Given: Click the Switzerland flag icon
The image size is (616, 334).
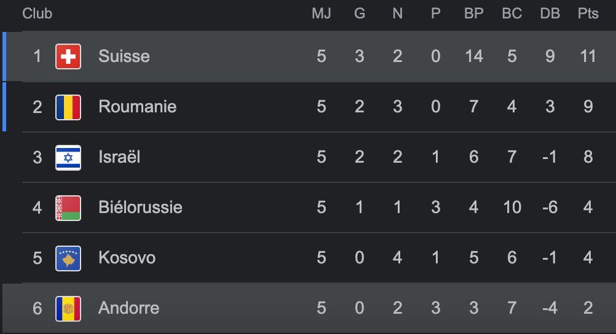Looking at the screenshot, I should click(x=68, y=56).
